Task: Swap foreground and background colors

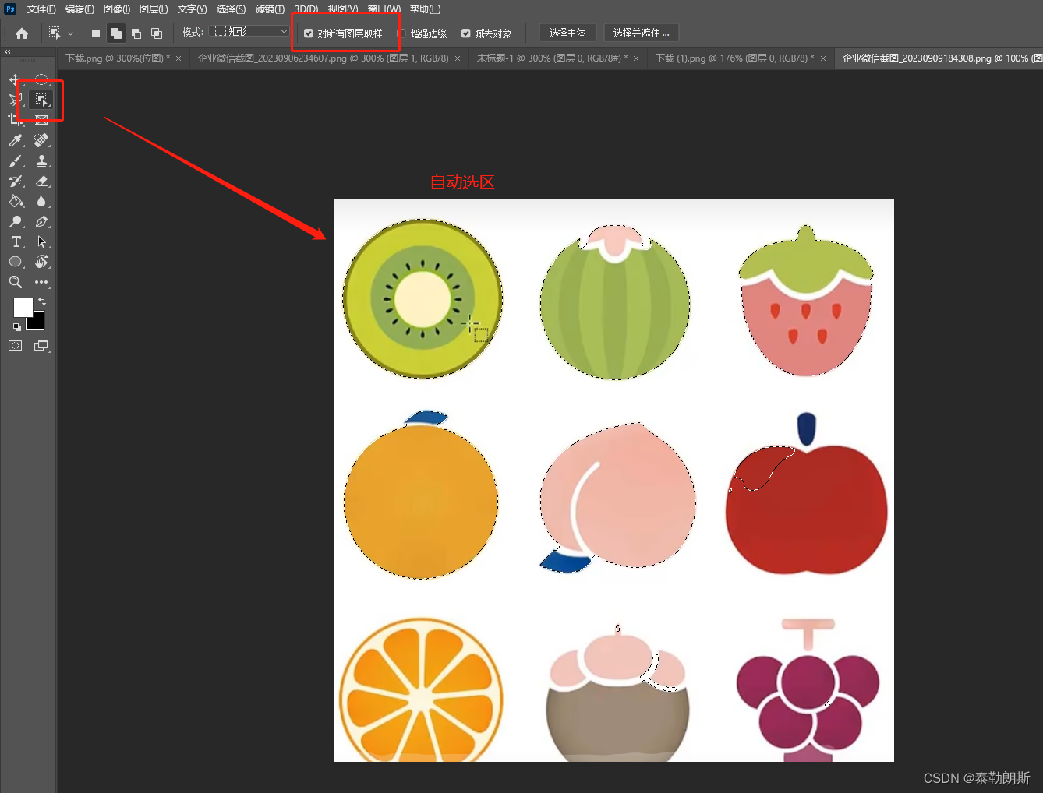Action: [x=42, y=301]
